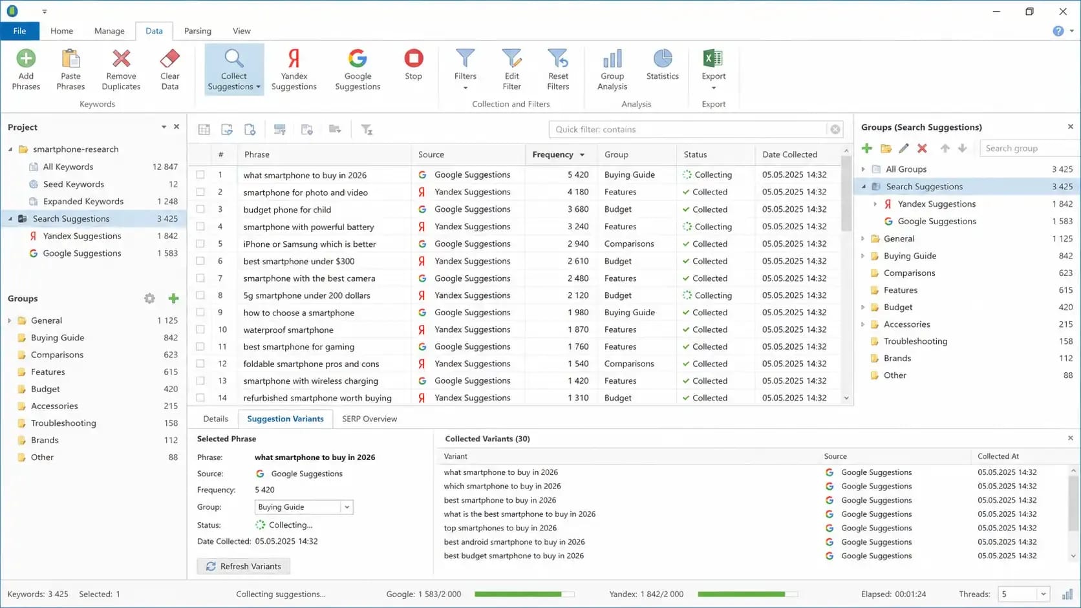Screen dimensions: 1081x608
Task: Select checkbox for 'smartphone with powerful battery'
Action: pos(200,227)
